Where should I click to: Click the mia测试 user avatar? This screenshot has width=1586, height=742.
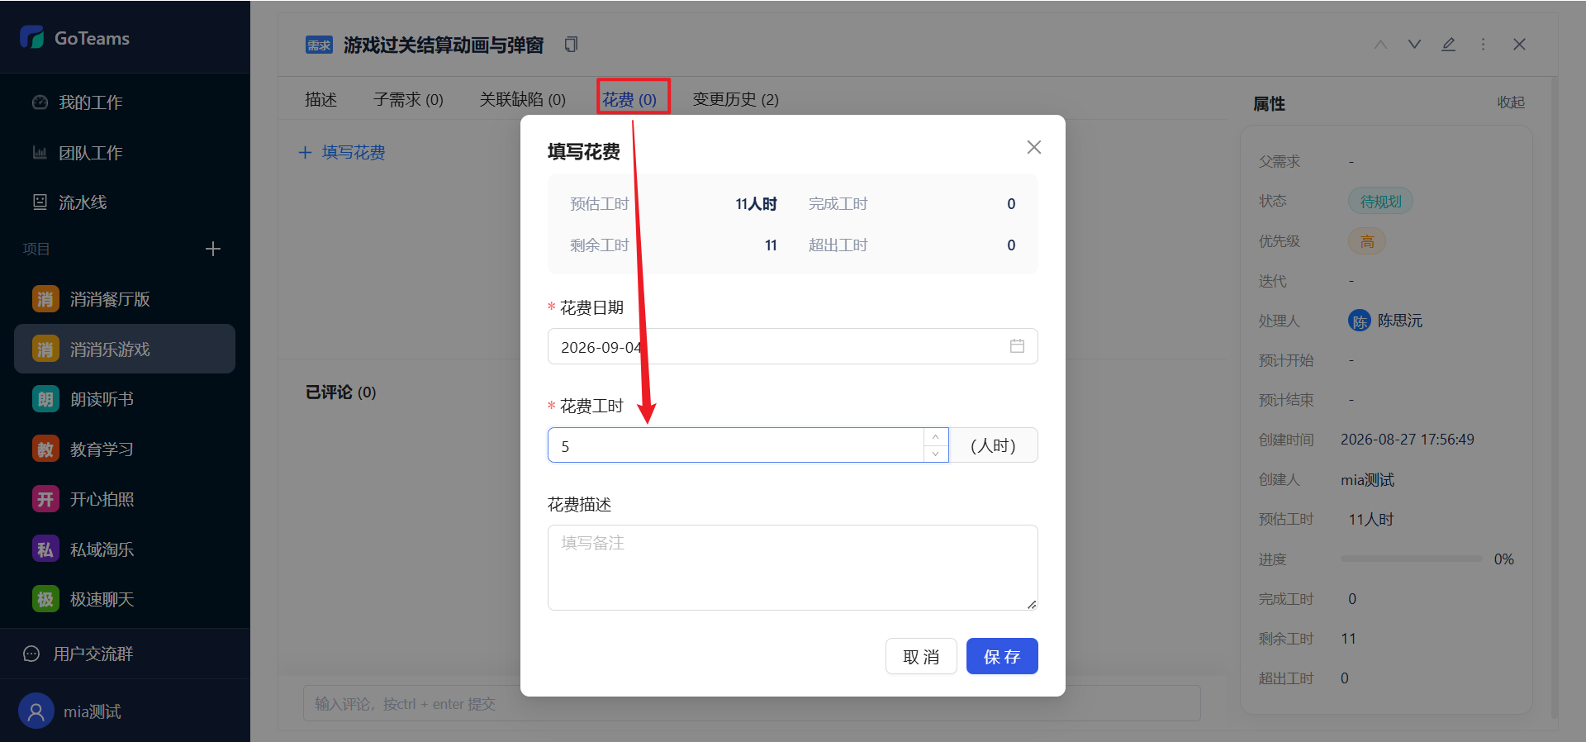[x=36, y=711]
